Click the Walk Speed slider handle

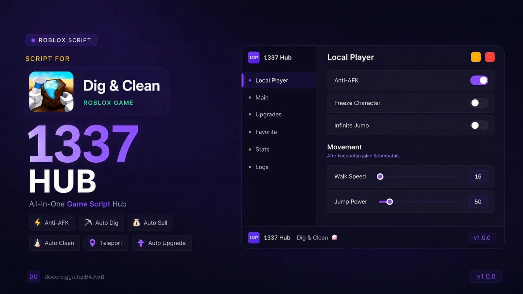[x=380, y=176]
